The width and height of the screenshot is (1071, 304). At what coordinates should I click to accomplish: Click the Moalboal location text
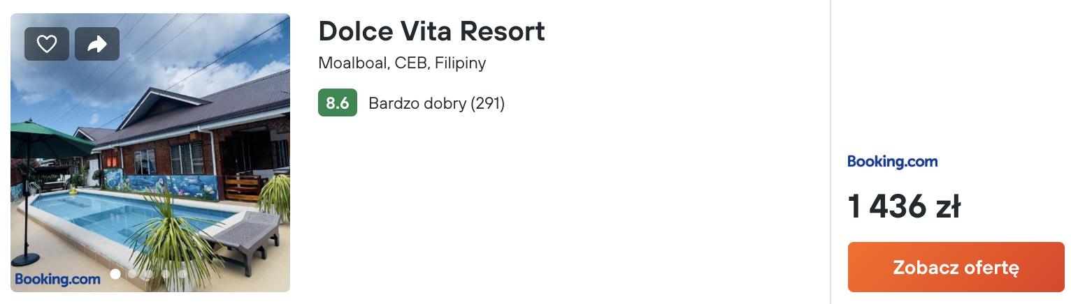tap(352, 63)
